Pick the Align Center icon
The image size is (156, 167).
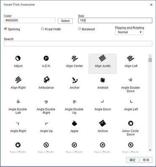[74, 58]
